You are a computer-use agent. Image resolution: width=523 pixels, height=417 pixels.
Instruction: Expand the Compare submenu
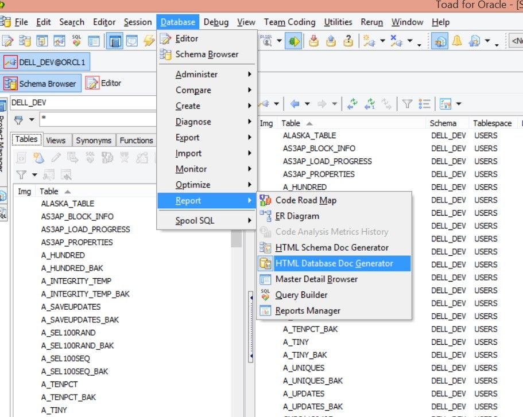click(207, 90)
